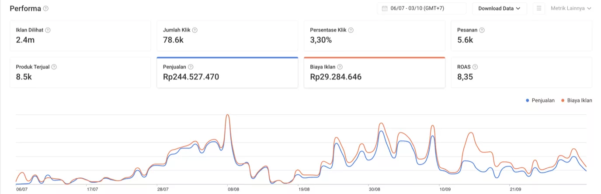Click help icon beside Pesanan
The width and height of the screenshot is (601, 194).
482,30
